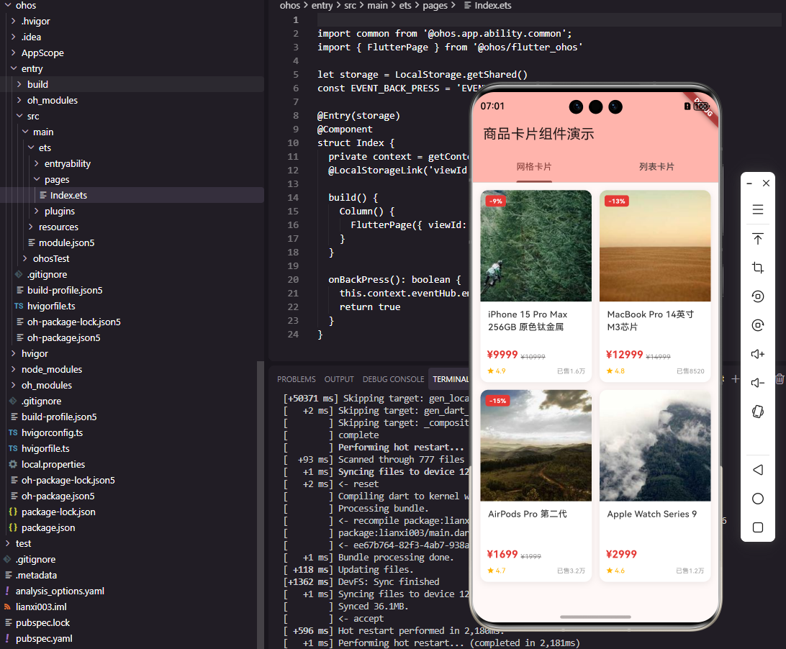Open the Apple Watch Series 9 card
This screenshot has height=649, width=786.
coord(655,485)
